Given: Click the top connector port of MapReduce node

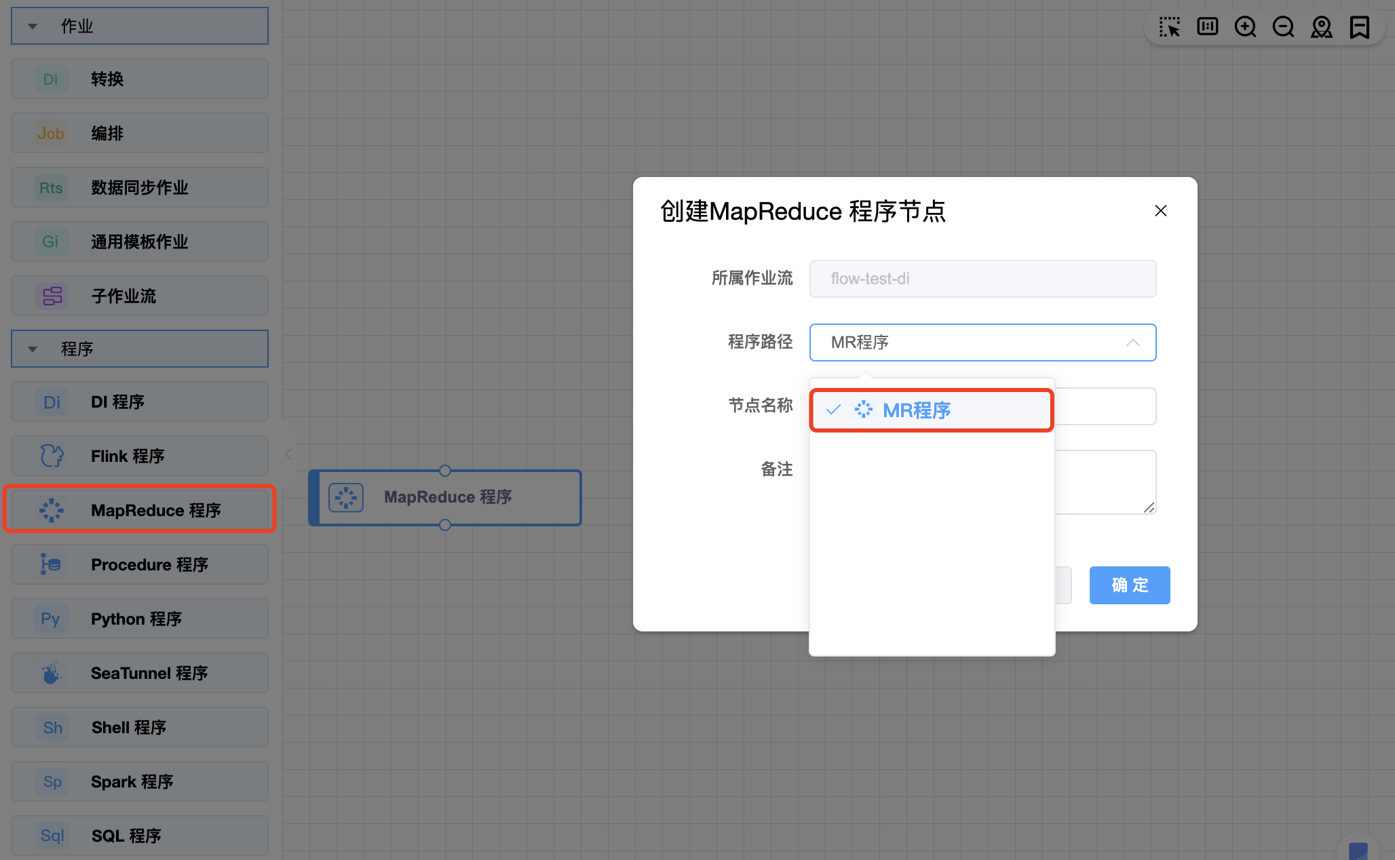Looking at the screenshot, I should (x=445, y=471).
